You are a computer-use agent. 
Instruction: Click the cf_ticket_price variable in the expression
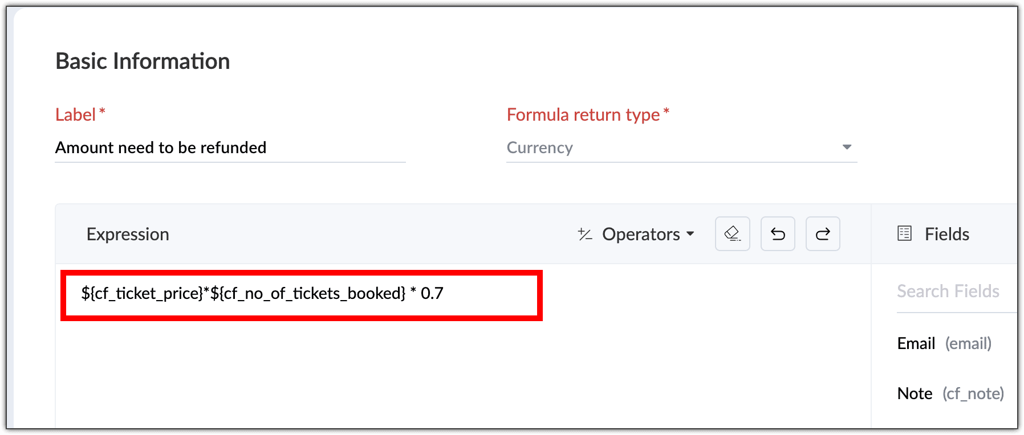[x=142, y=293]
